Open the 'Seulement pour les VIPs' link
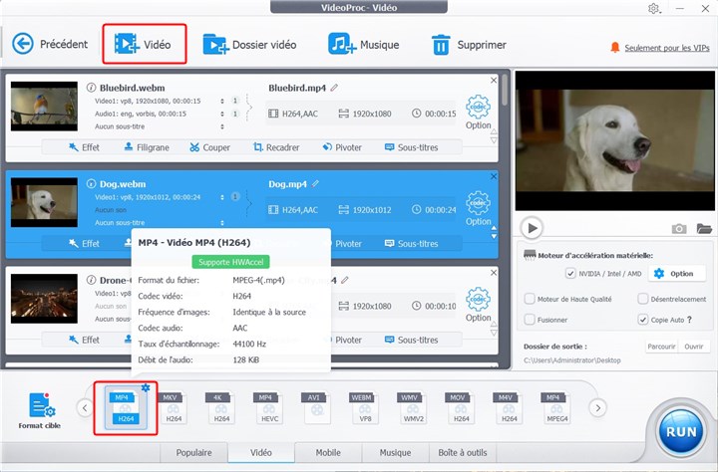 (x=667, y=48)
